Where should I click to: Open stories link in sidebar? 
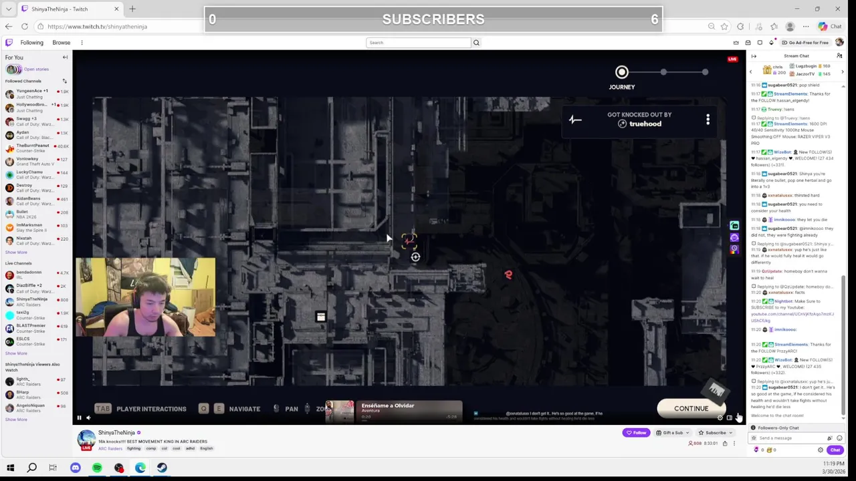click(36, 69)
